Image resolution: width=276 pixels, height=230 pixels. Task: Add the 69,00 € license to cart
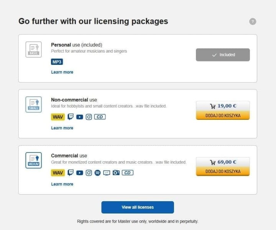pos(223,171)
